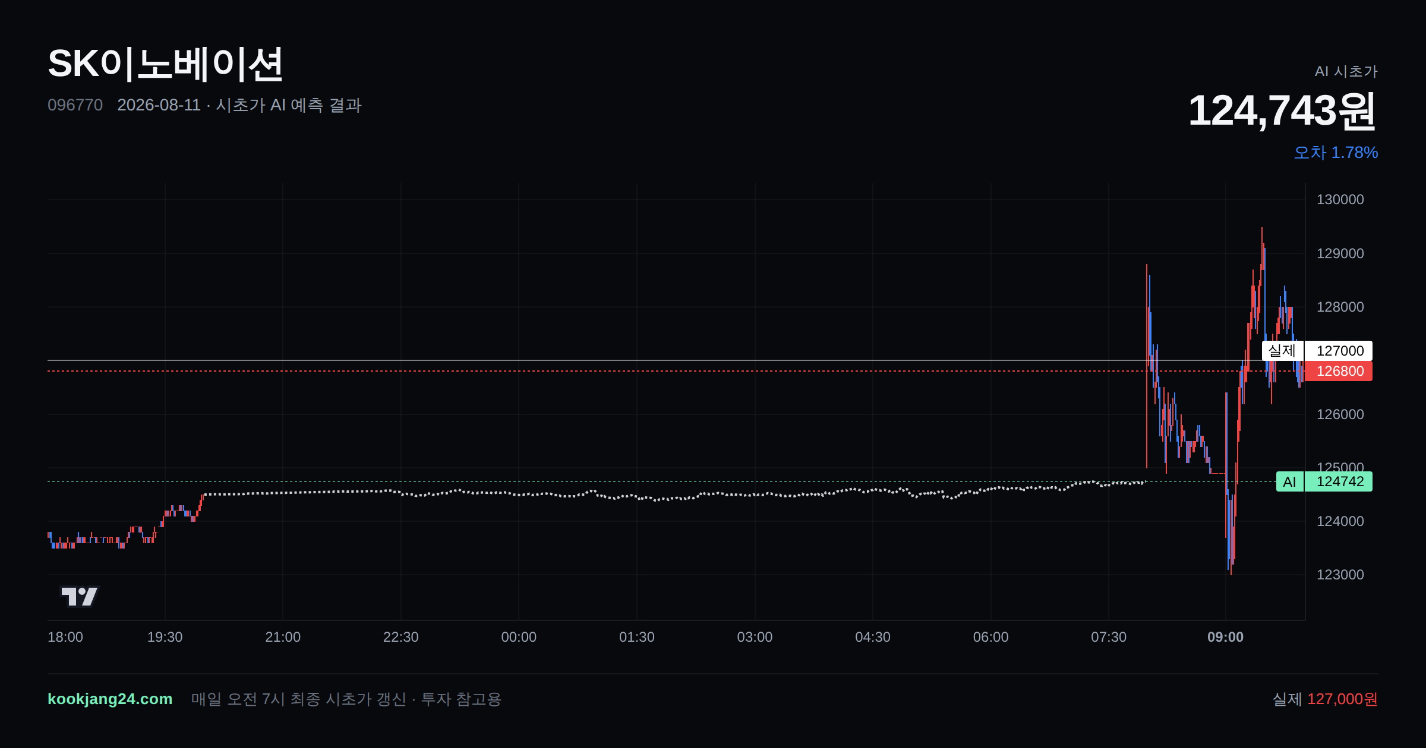Click the green 124742 price label
Viewport: 1426px width, 748px height.
point(1339,481)
